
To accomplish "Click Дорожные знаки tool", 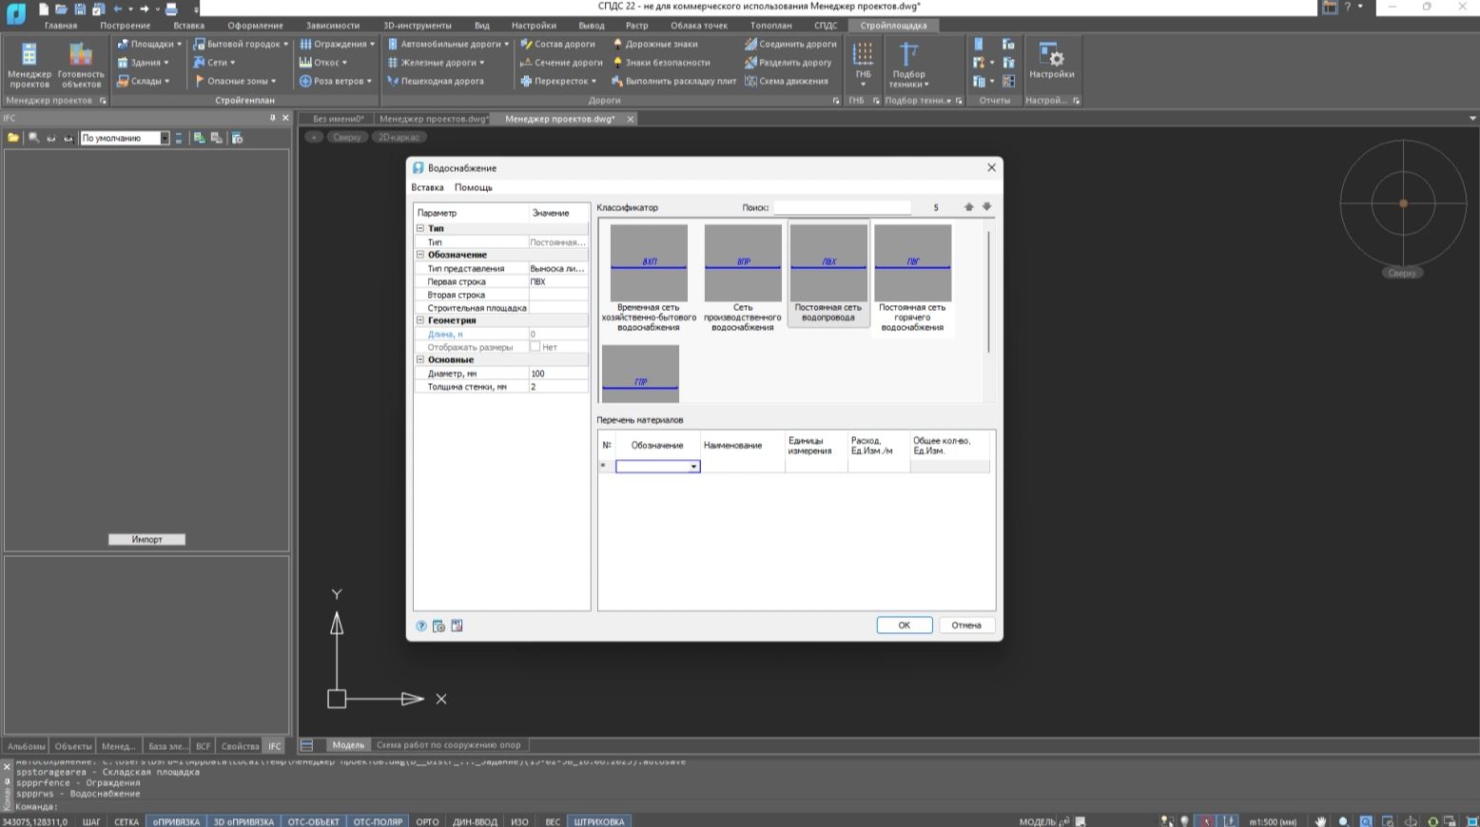I will click(654, 44).
